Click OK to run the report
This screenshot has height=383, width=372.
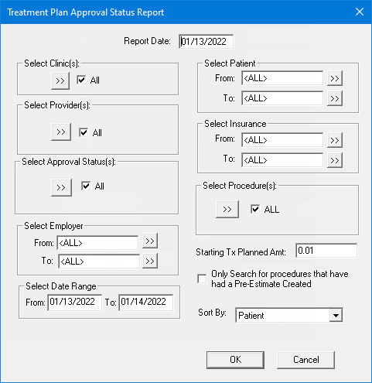[235, 360]
